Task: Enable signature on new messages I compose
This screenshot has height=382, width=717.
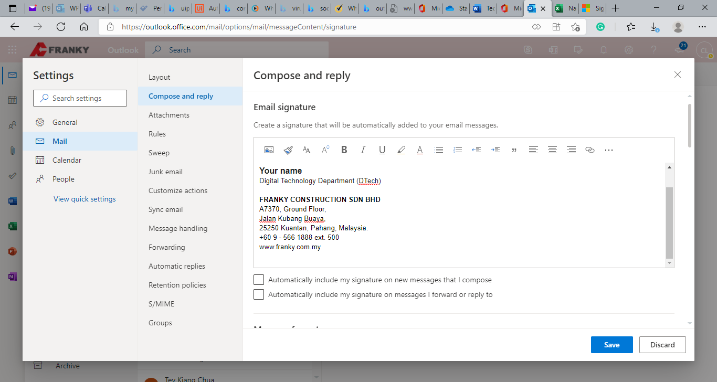Action: click(259, 280)
